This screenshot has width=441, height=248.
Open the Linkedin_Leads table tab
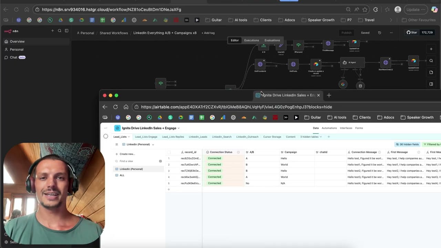pyautogui.click(x=198, y=137)
